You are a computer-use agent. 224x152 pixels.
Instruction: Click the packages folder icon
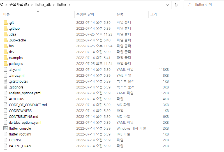[6, 64]
